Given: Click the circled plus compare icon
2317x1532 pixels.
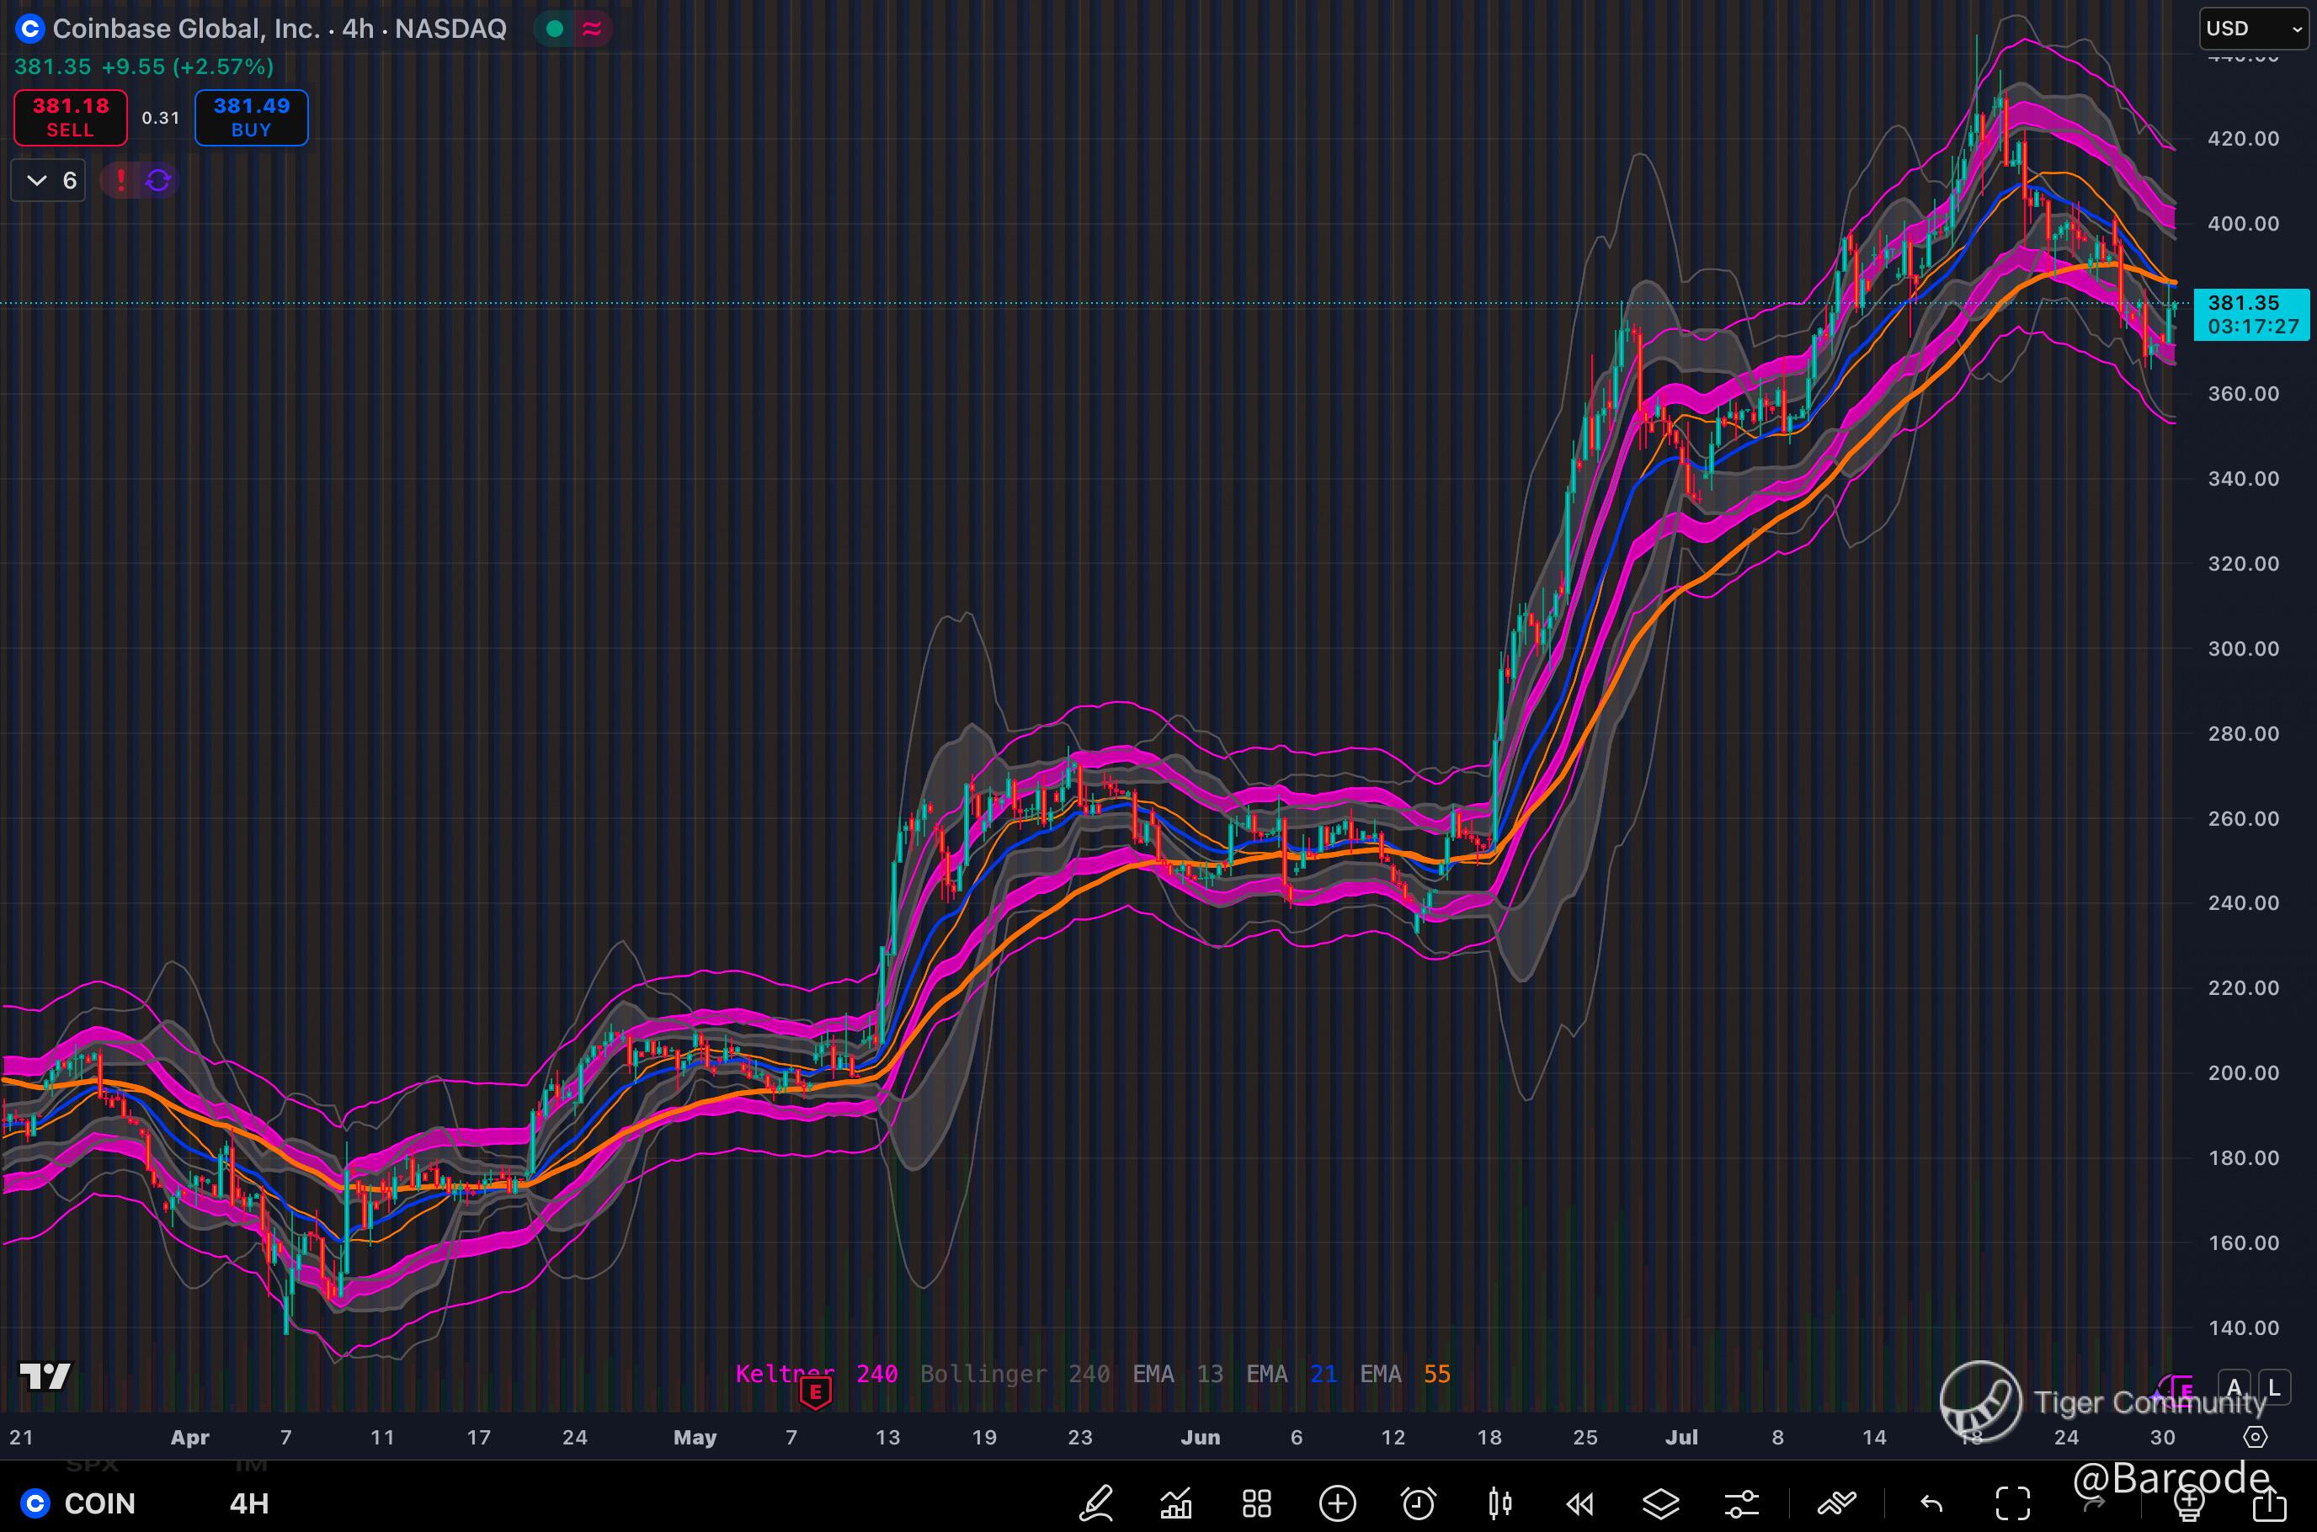Looking at the screenshot, I should [x=1337, y=1503].
